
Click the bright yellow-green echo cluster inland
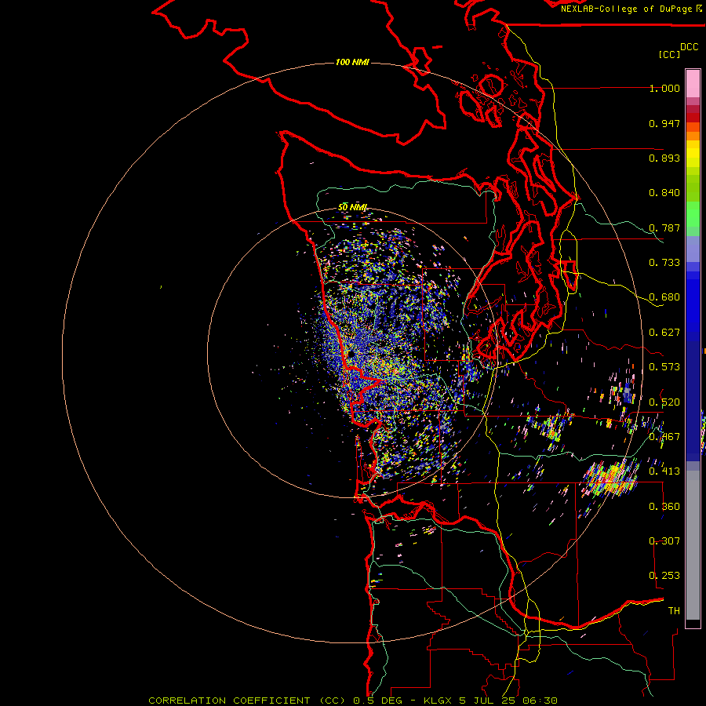[611, 479]
